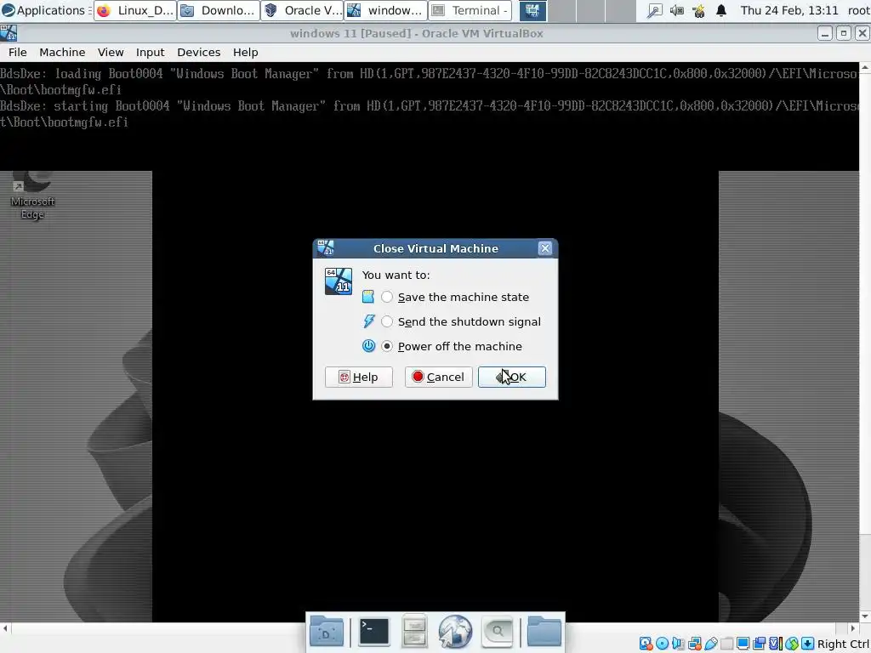Click the vertical scrollbar up arrow
Viewport: 871px width, 653px height.
[x=865, y=67]
